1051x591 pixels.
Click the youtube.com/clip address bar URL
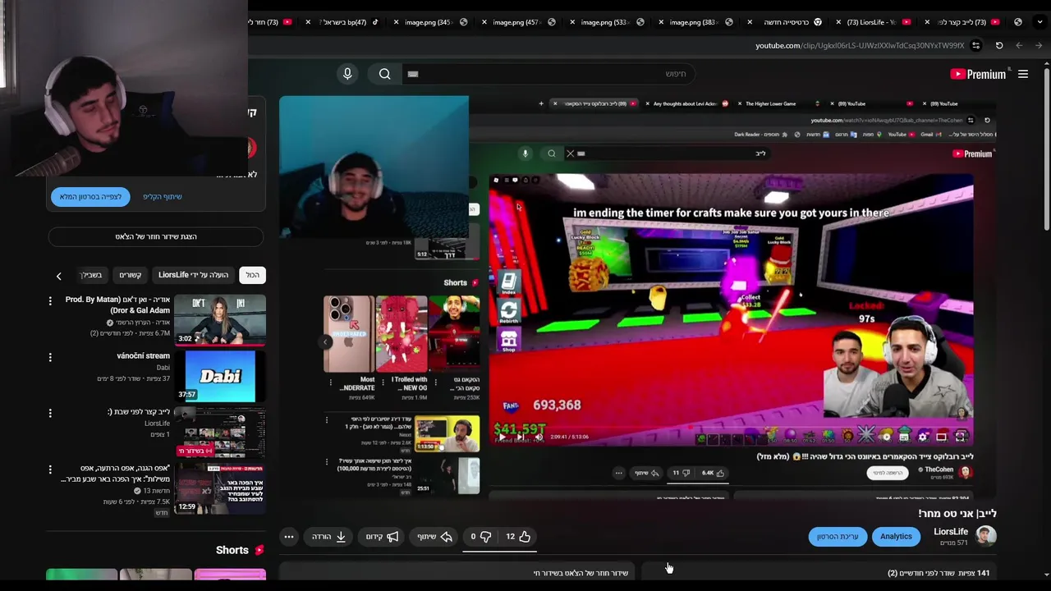pos(860,45)
